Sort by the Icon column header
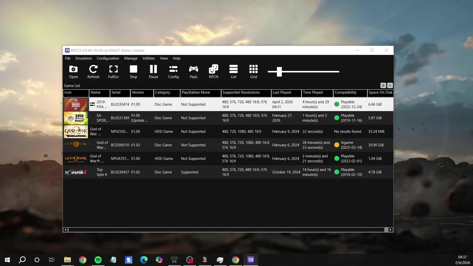This screenshot has height=266, width=473. [76, 93]
